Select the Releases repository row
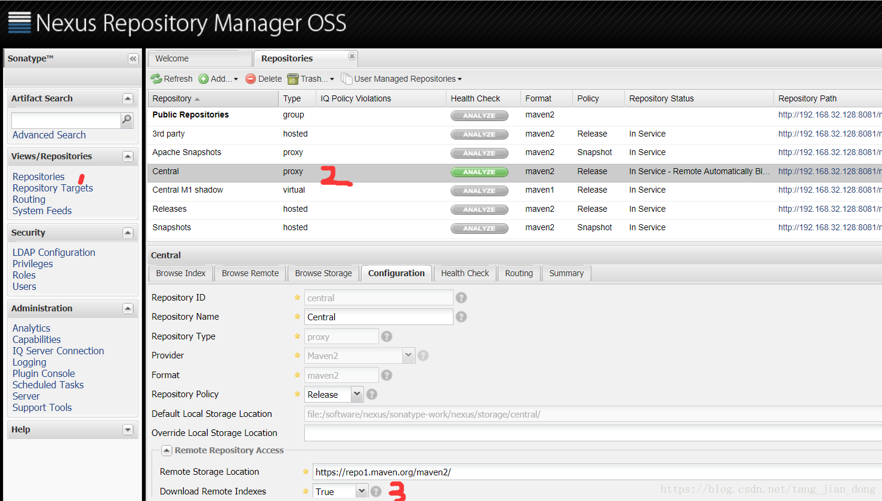 coord(514,209)
